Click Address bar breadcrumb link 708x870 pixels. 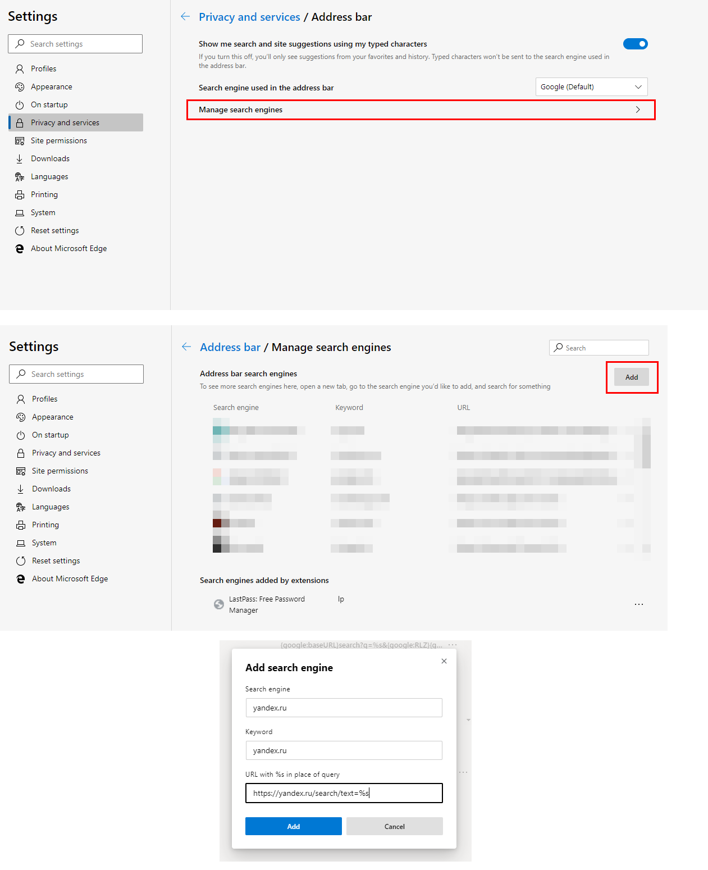click(x=230, y=347)
